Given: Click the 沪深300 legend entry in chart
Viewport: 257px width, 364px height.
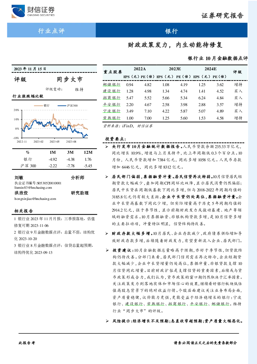Looking at the screenshot, I should pos(68,106).
